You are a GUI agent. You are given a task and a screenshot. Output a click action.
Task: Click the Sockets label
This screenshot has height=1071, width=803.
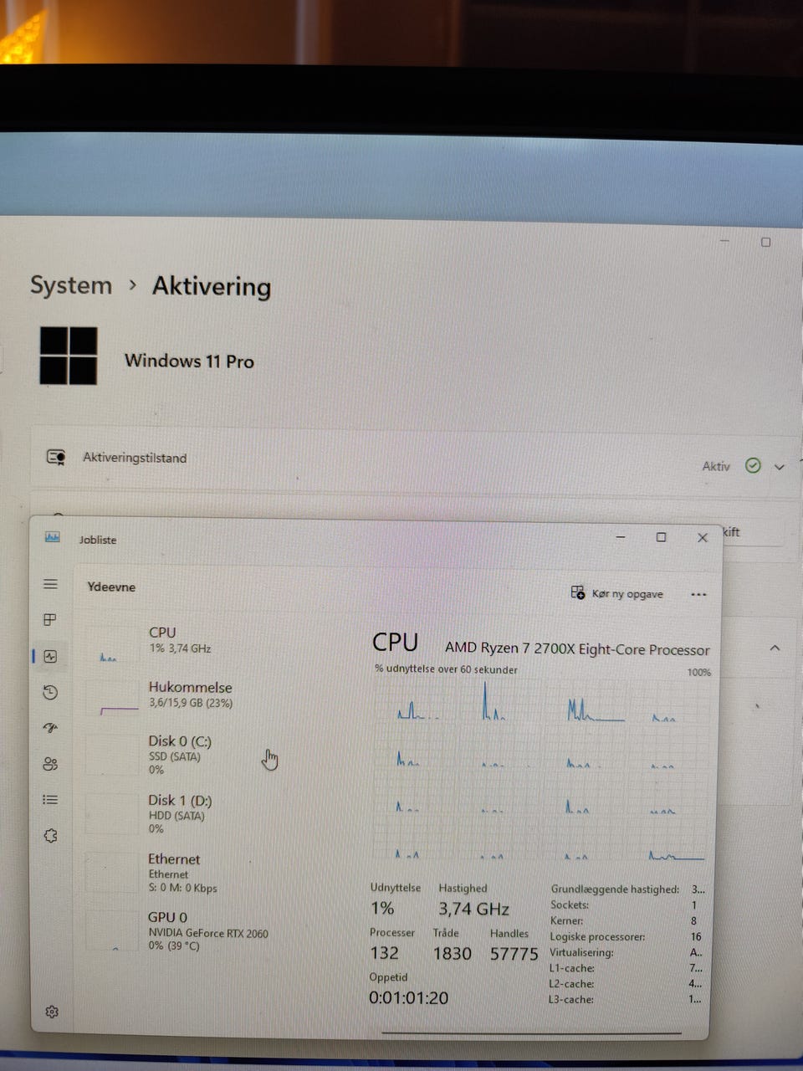point(570,905)
